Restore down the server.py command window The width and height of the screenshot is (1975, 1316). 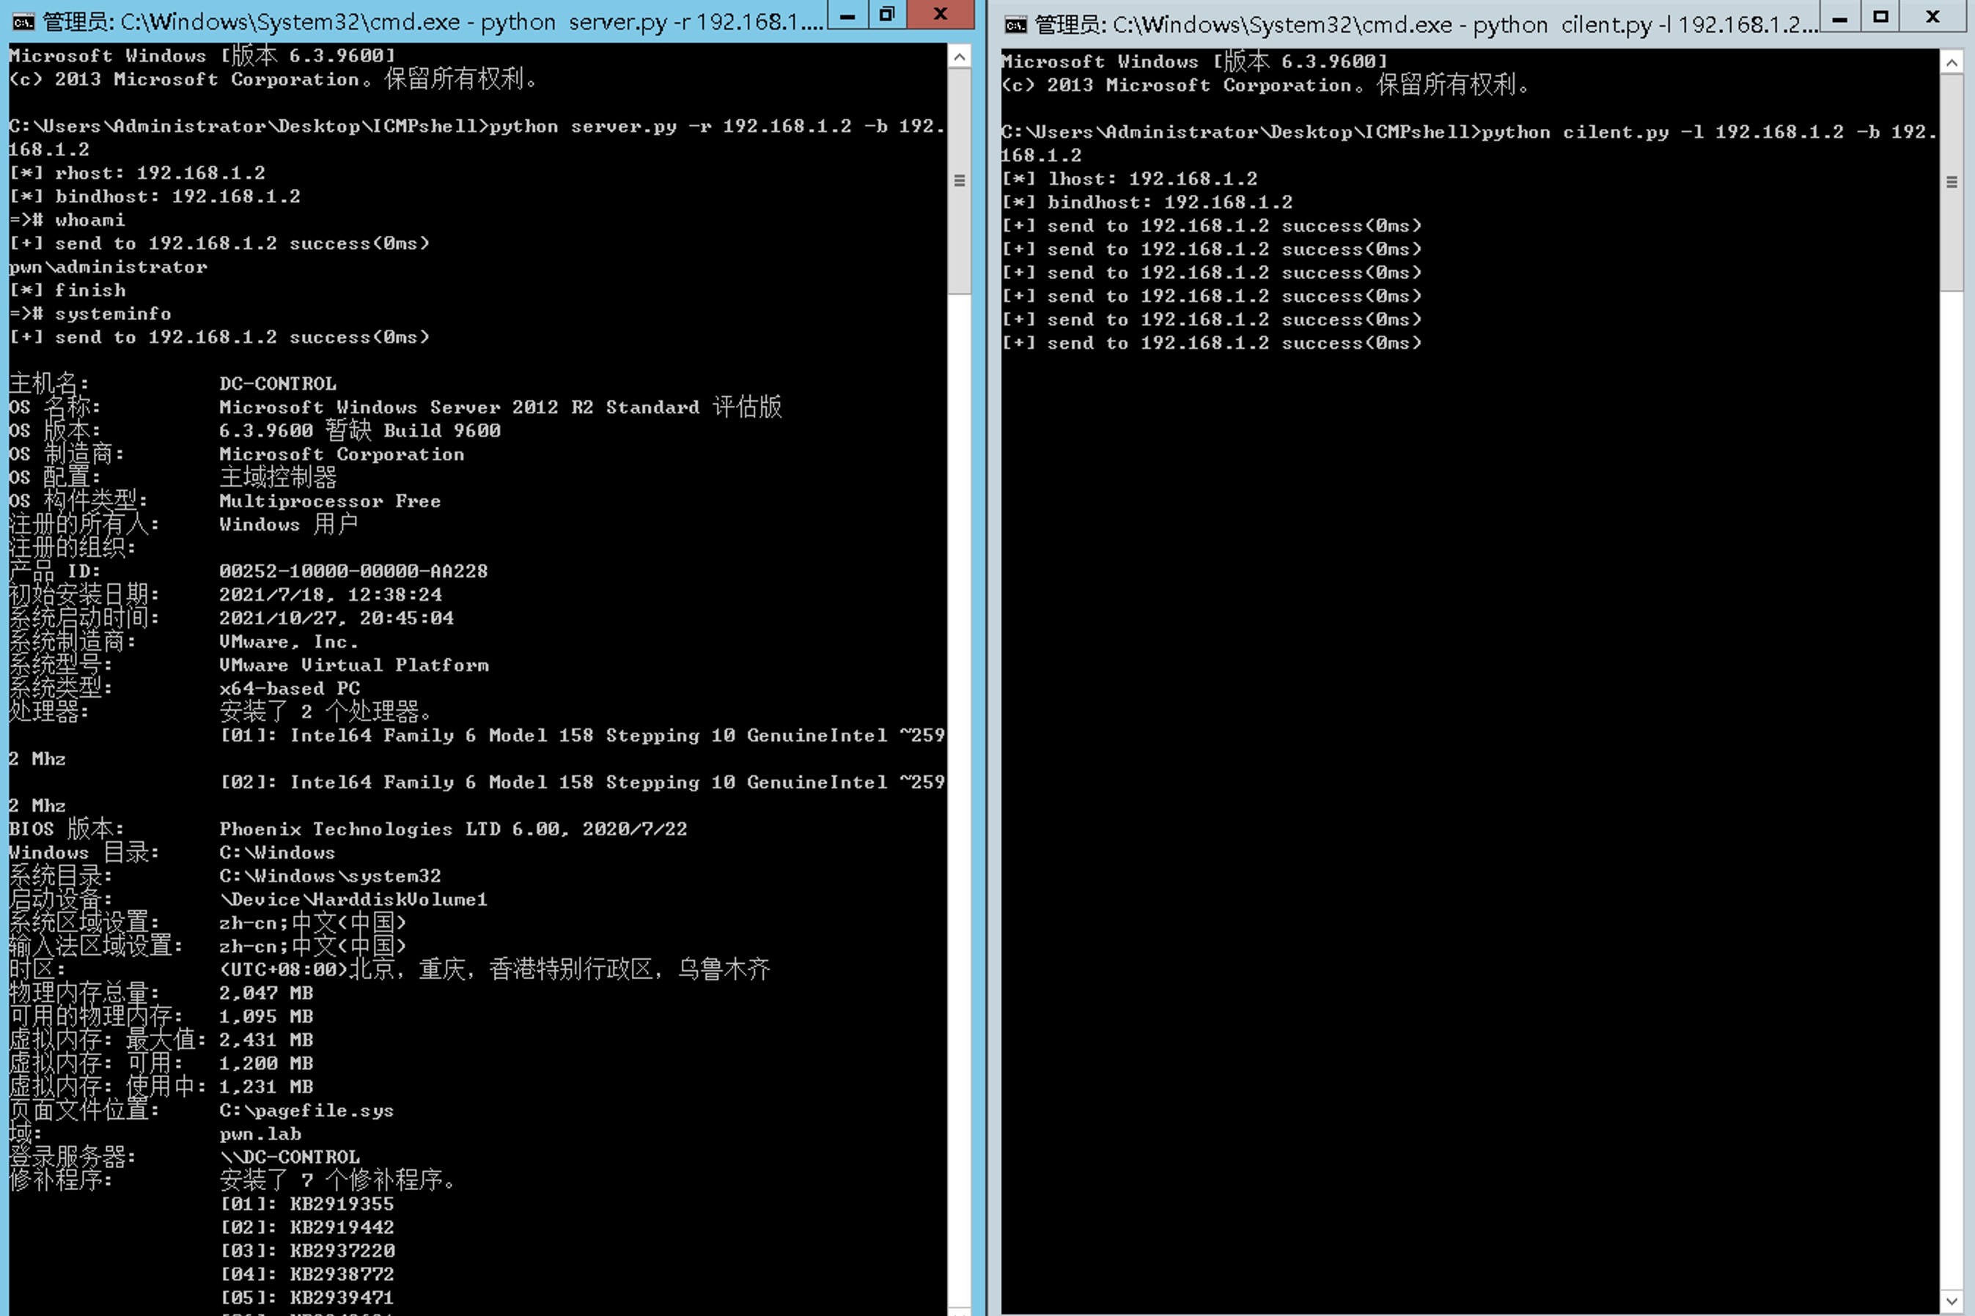888,14
